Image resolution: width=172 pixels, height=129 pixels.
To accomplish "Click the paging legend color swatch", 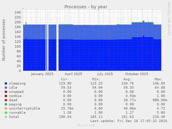I will (6, 104).
